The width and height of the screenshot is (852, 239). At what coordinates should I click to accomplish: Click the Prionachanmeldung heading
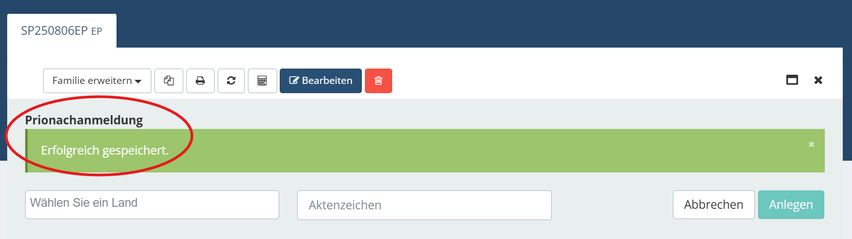click(x=84, y=120)
